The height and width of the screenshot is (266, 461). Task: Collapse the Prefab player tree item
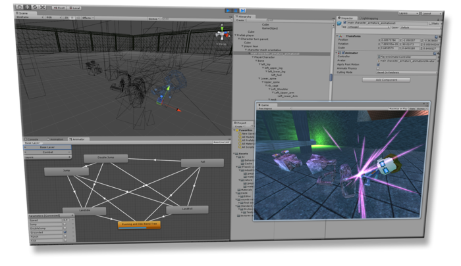[236, 35]
